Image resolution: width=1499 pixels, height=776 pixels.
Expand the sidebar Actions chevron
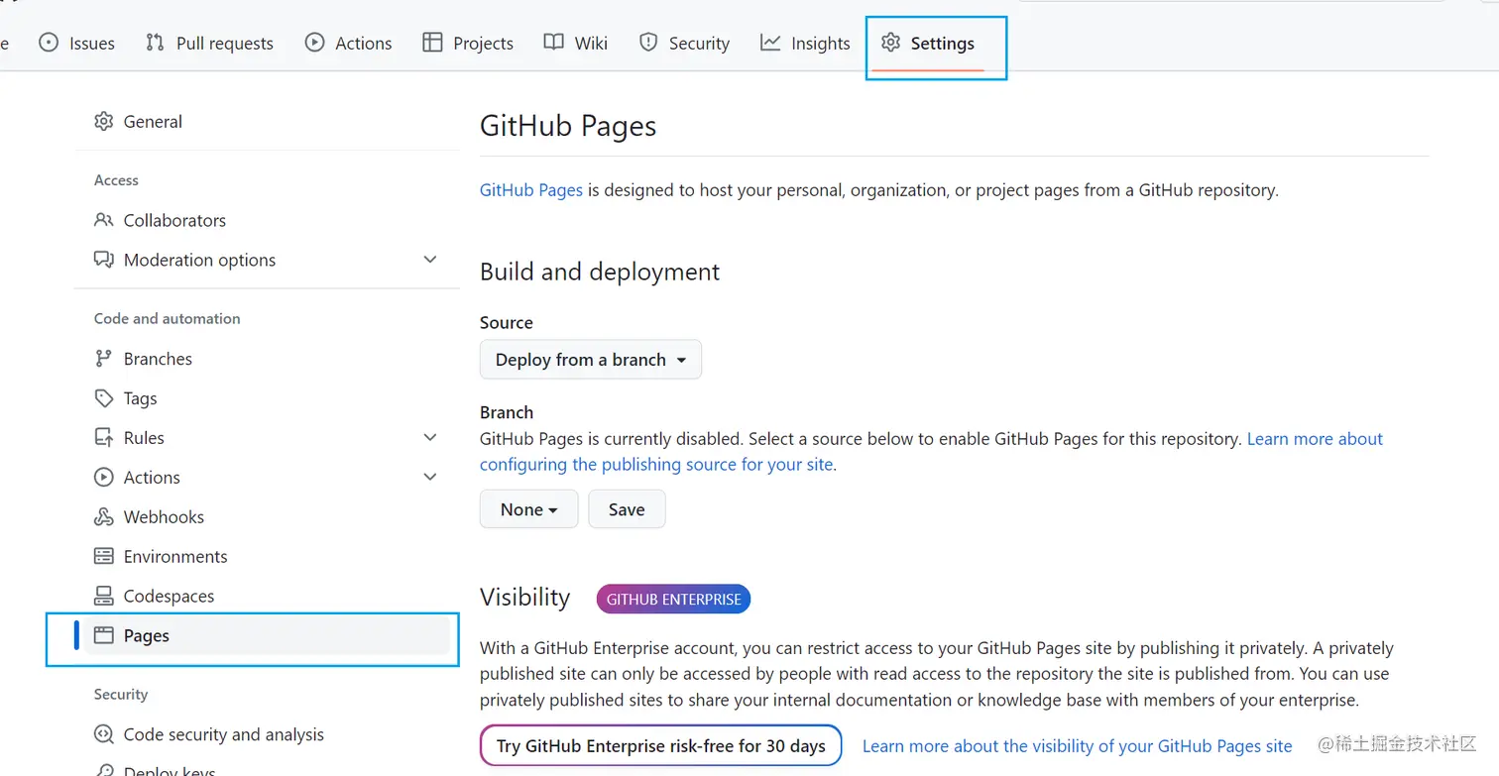[x=430, y=478]
